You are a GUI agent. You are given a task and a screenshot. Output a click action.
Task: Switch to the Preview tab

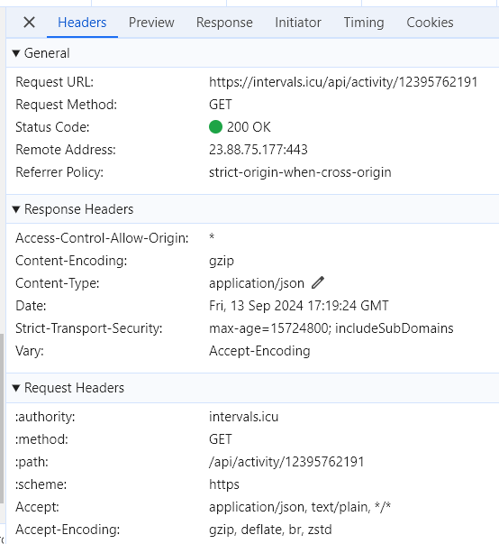click(x=151, y=23)
